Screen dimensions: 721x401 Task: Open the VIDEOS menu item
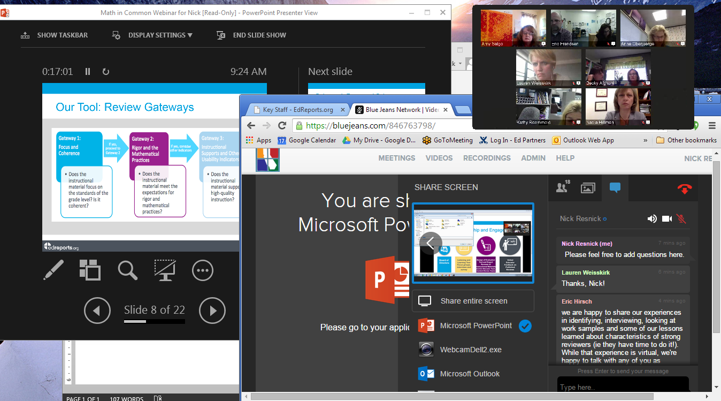(x=439, y=158)
